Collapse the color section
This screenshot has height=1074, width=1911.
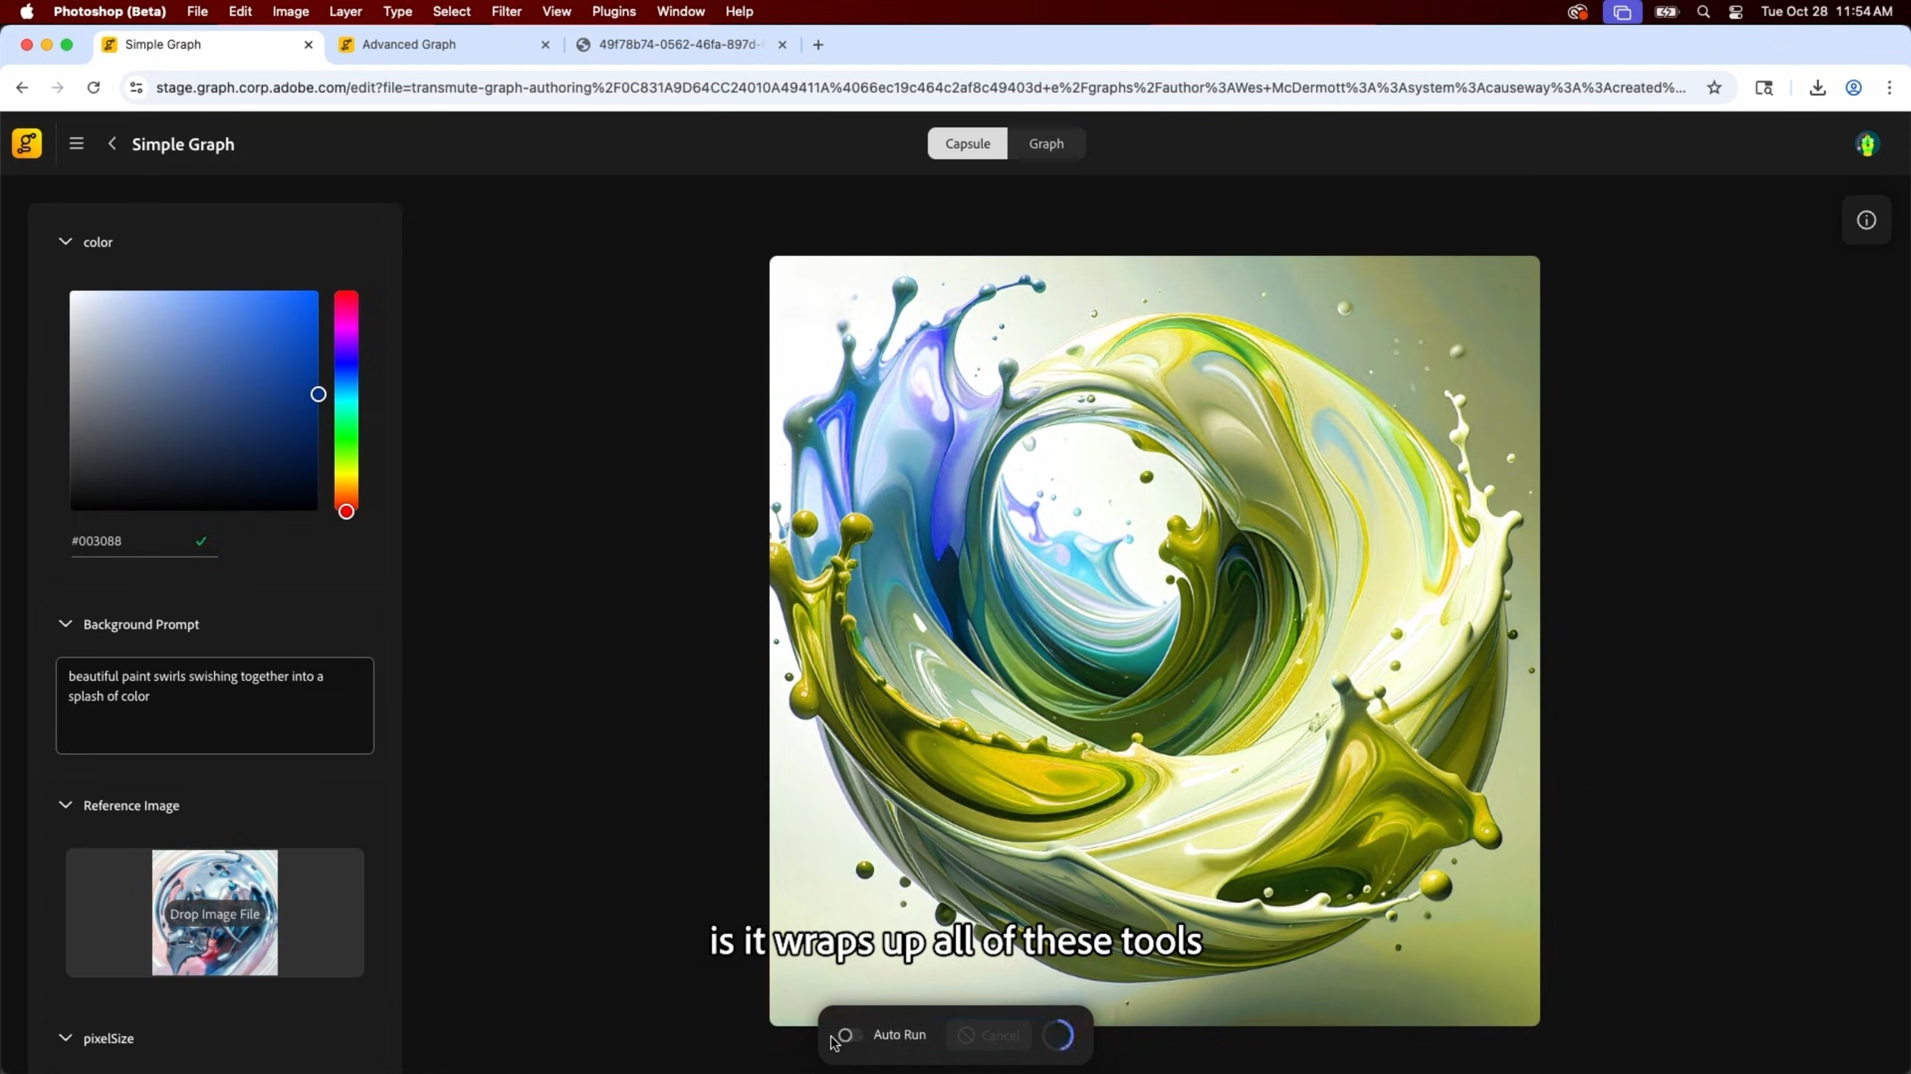coord(65,242)
